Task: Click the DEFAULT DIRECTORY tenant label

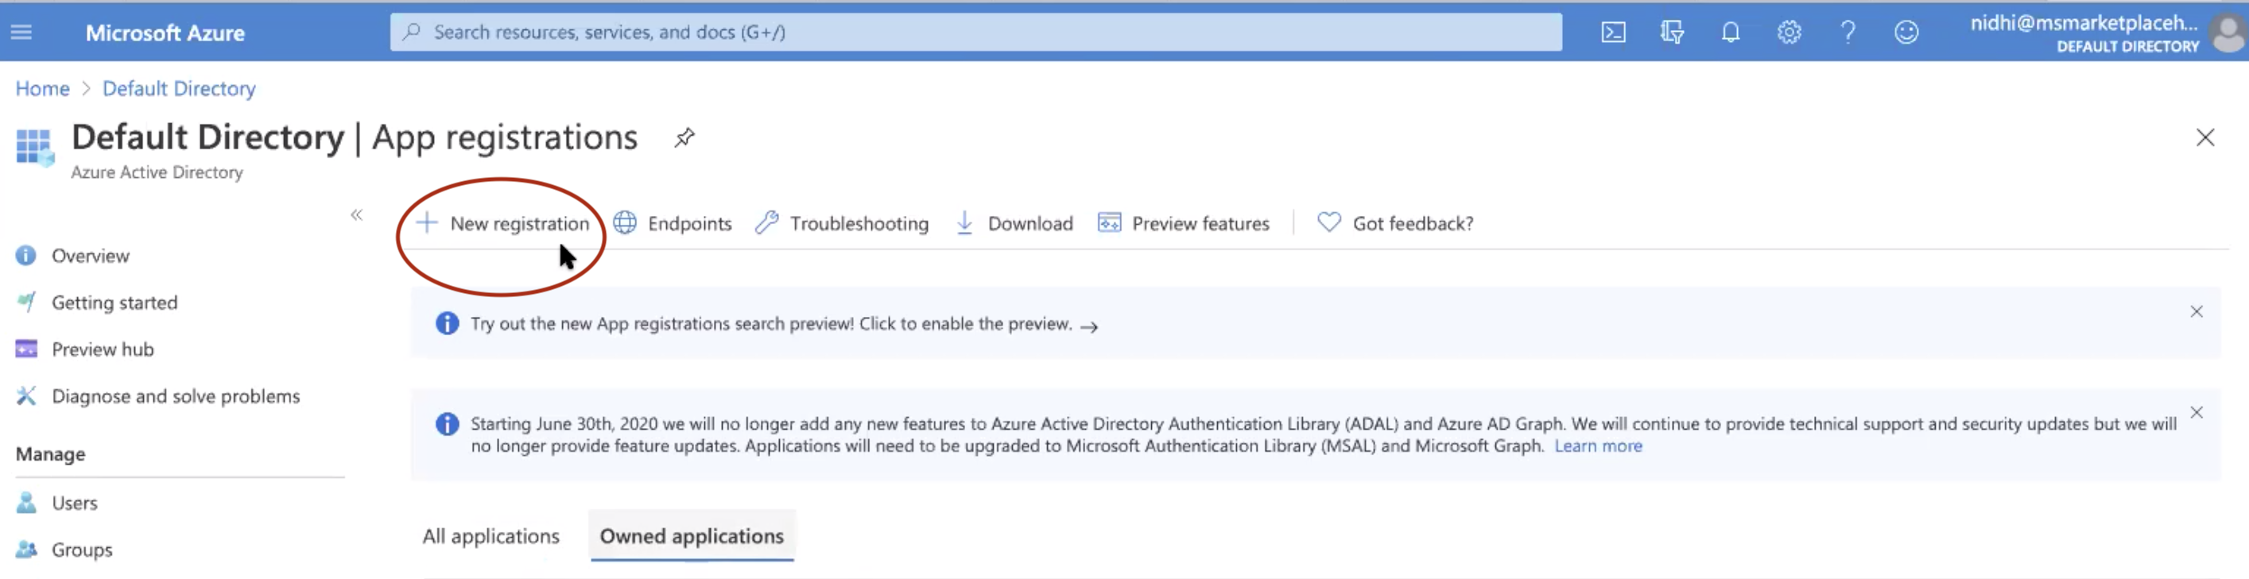Action: pyautogui.click(x=2127, y=46)
